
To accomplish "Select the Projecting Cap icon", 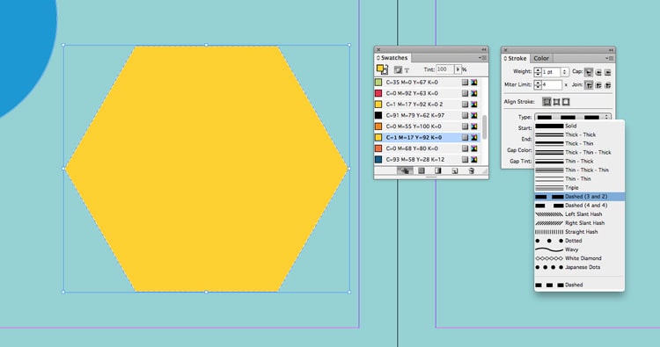I will tap(607, 72).
